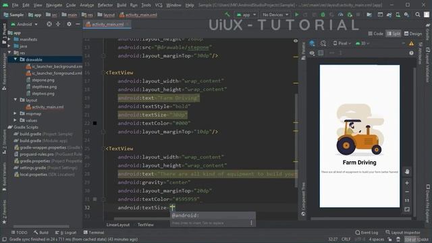Open the Pixel device preview dropdown

(x=342, y=43)
